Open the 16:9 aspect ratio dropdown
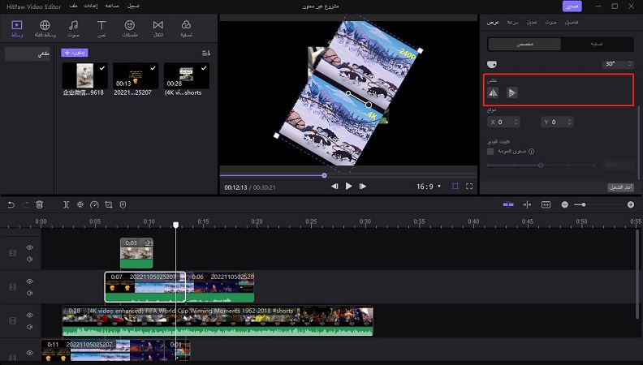 429,187
